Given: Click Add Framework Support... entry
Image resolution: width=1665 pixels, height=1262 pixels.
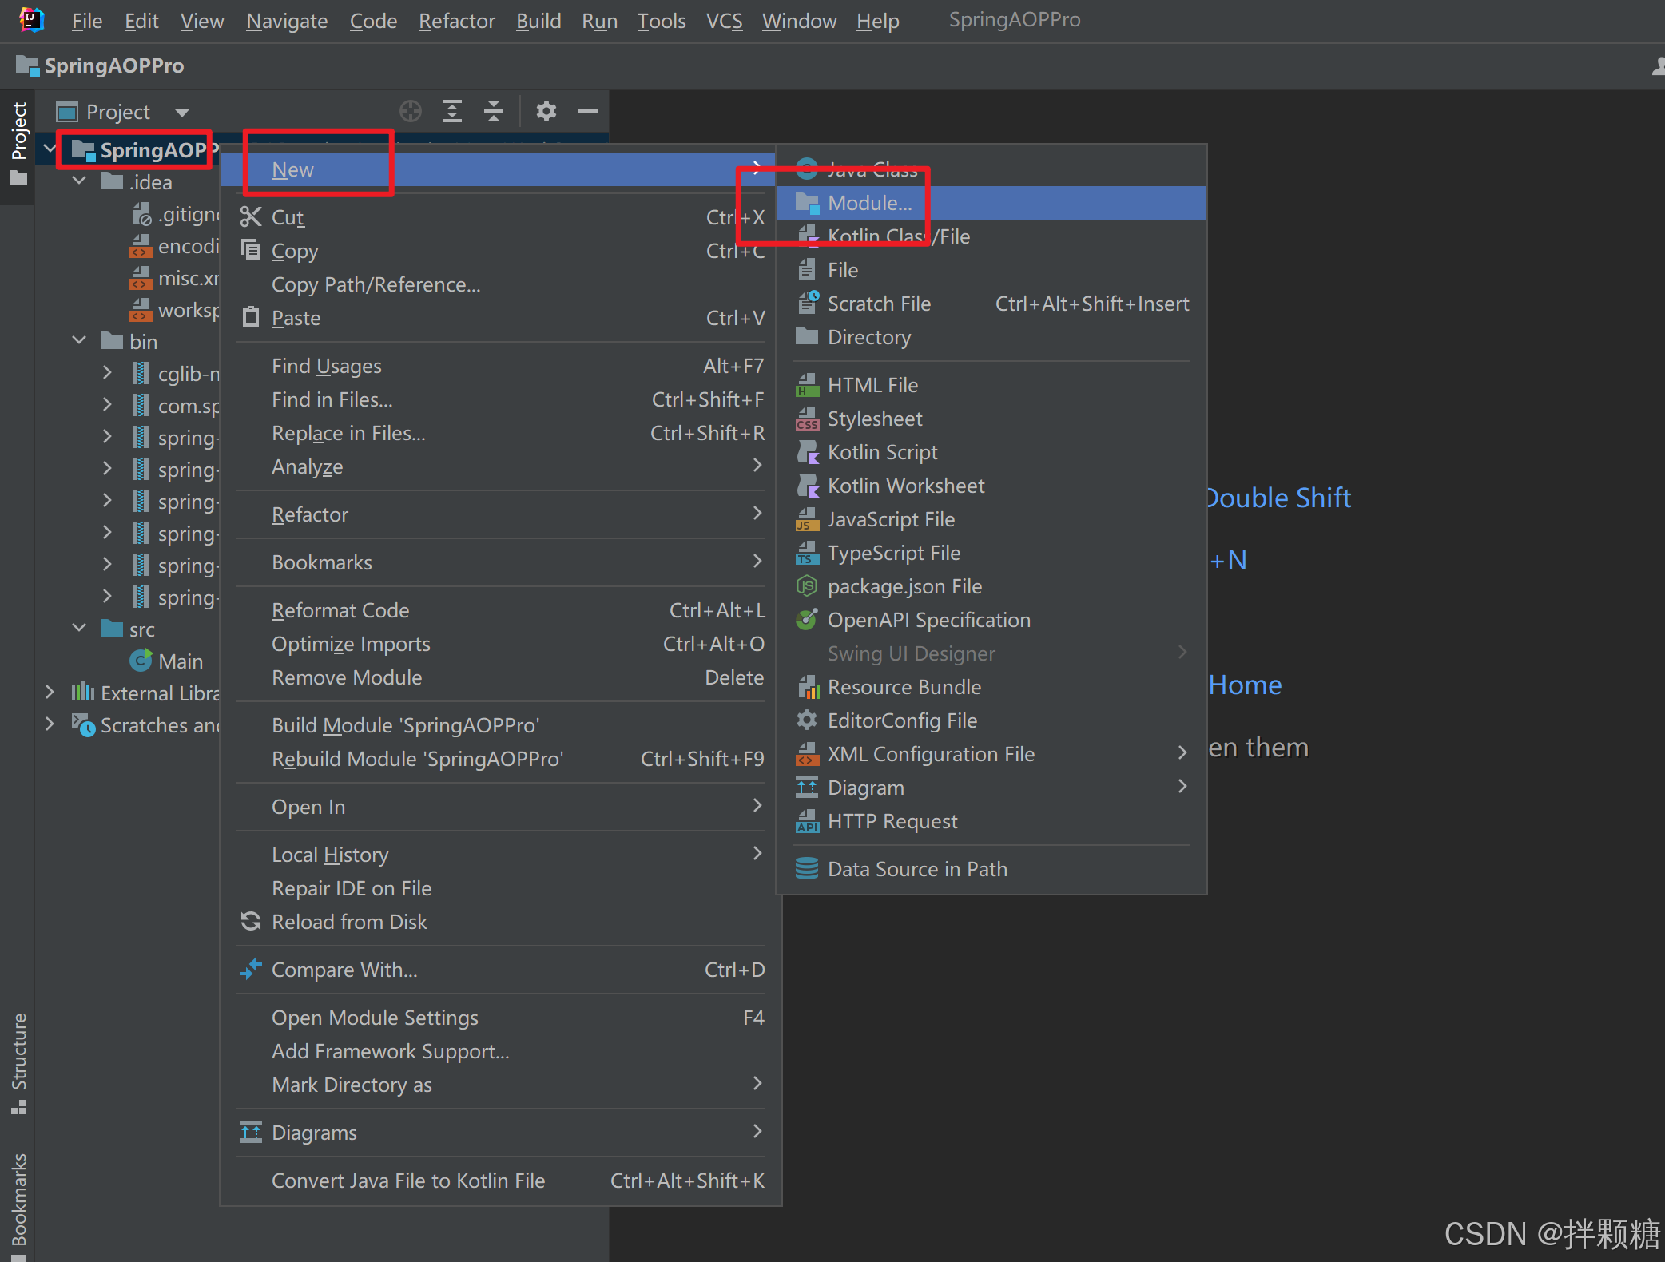Looking at the screenshot, I should point(390,1051).
